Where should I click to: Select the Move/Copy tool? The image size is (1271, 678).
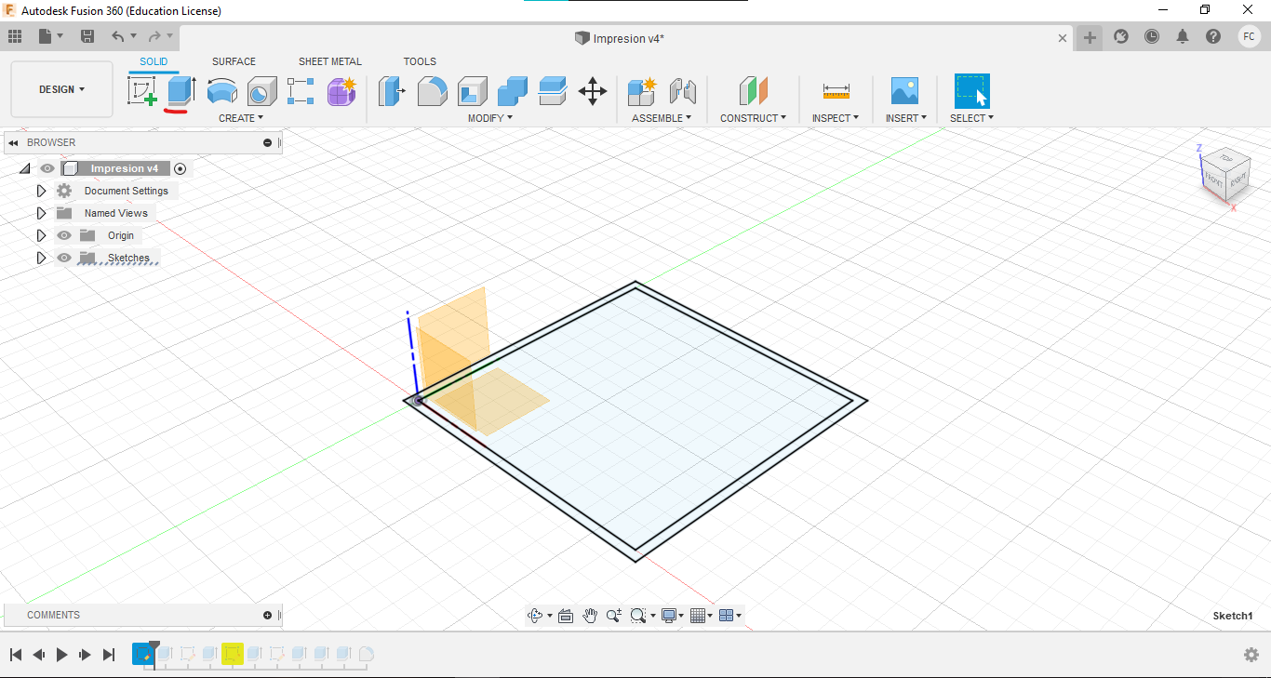[593, 91]
